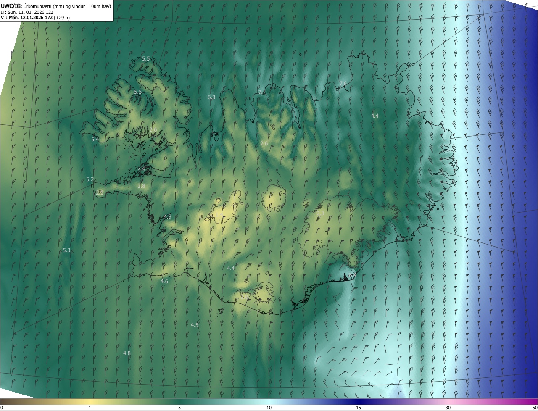Image resolution: width=538 pixels, height=411 pixels.
Task: Click the 1 tick on the colour scale
Action: pyautogui.click(x=90, y=408)
